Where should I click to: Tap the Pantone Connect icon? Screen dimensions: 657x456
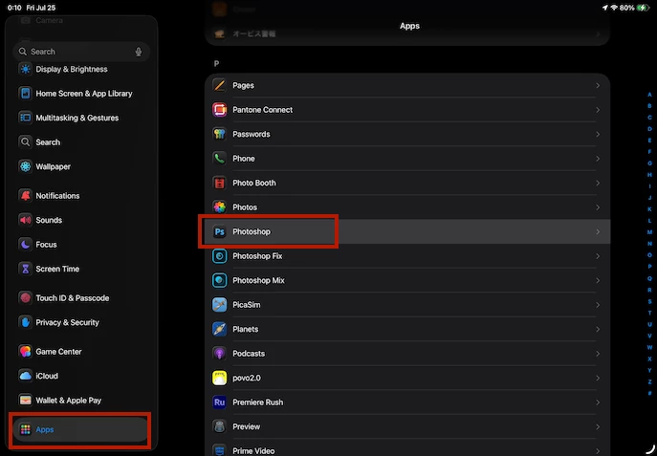coord(220,110)
